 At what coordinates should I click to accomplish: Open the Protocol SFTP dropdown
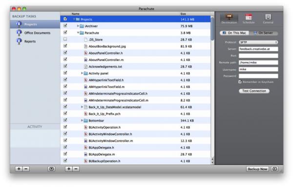coord(258,42)
